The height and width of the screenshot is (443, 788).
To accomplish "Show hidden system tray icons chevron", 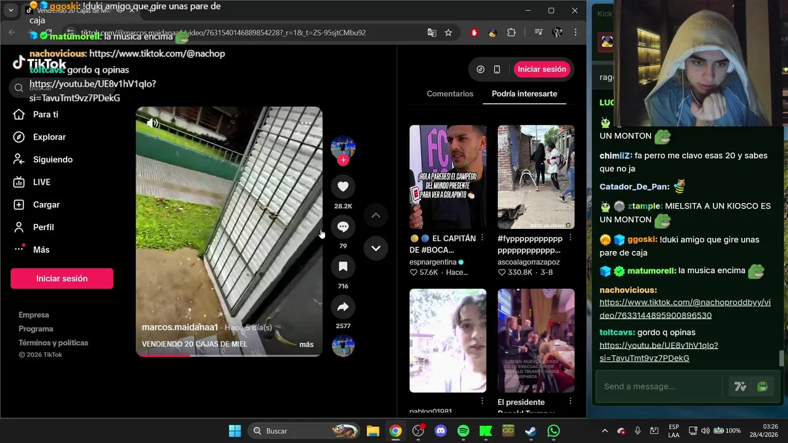I will pos(605,431).
